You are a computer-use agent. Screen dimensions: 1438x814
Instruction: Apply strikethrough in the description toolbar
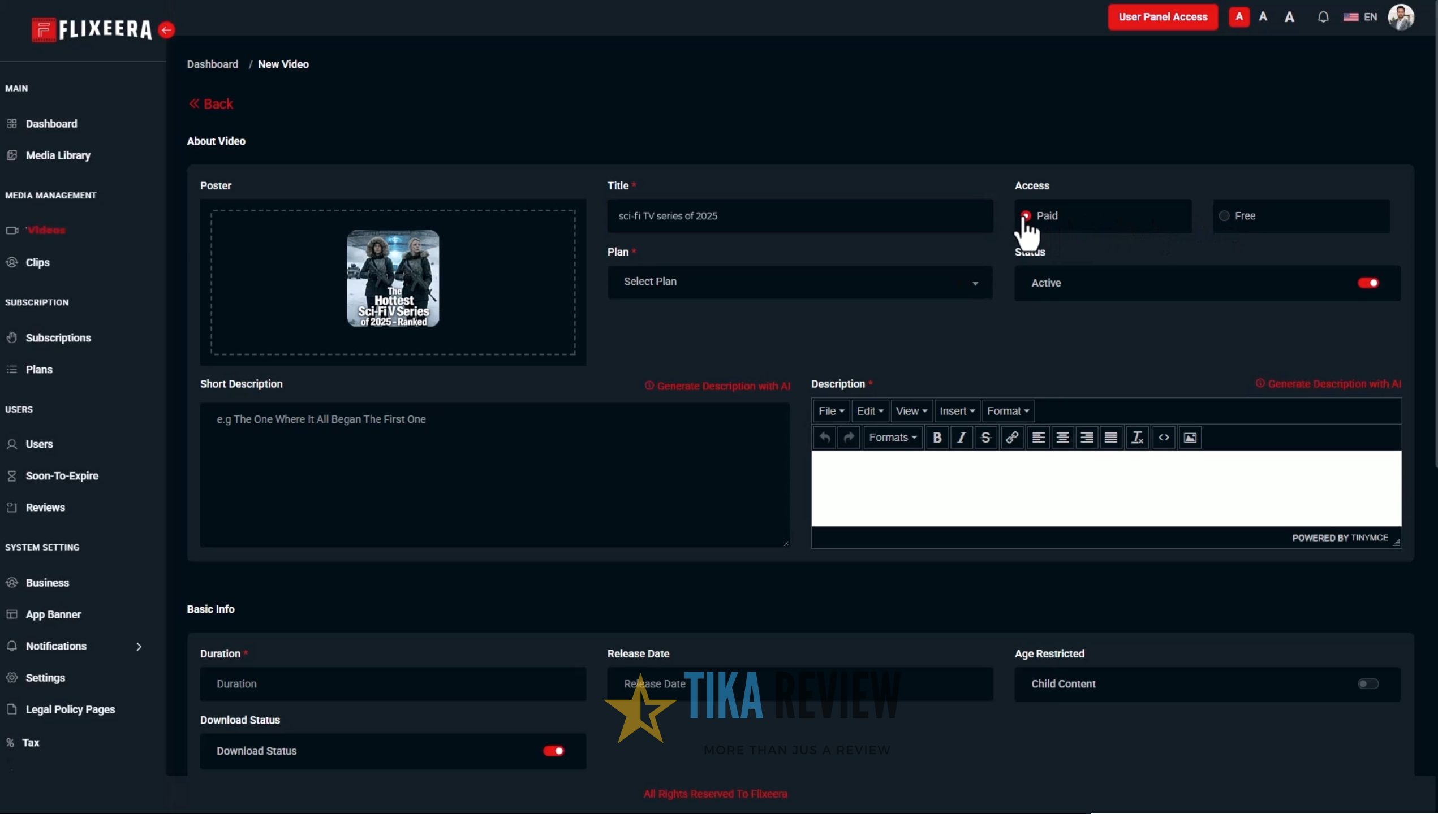tap(985, 437)
